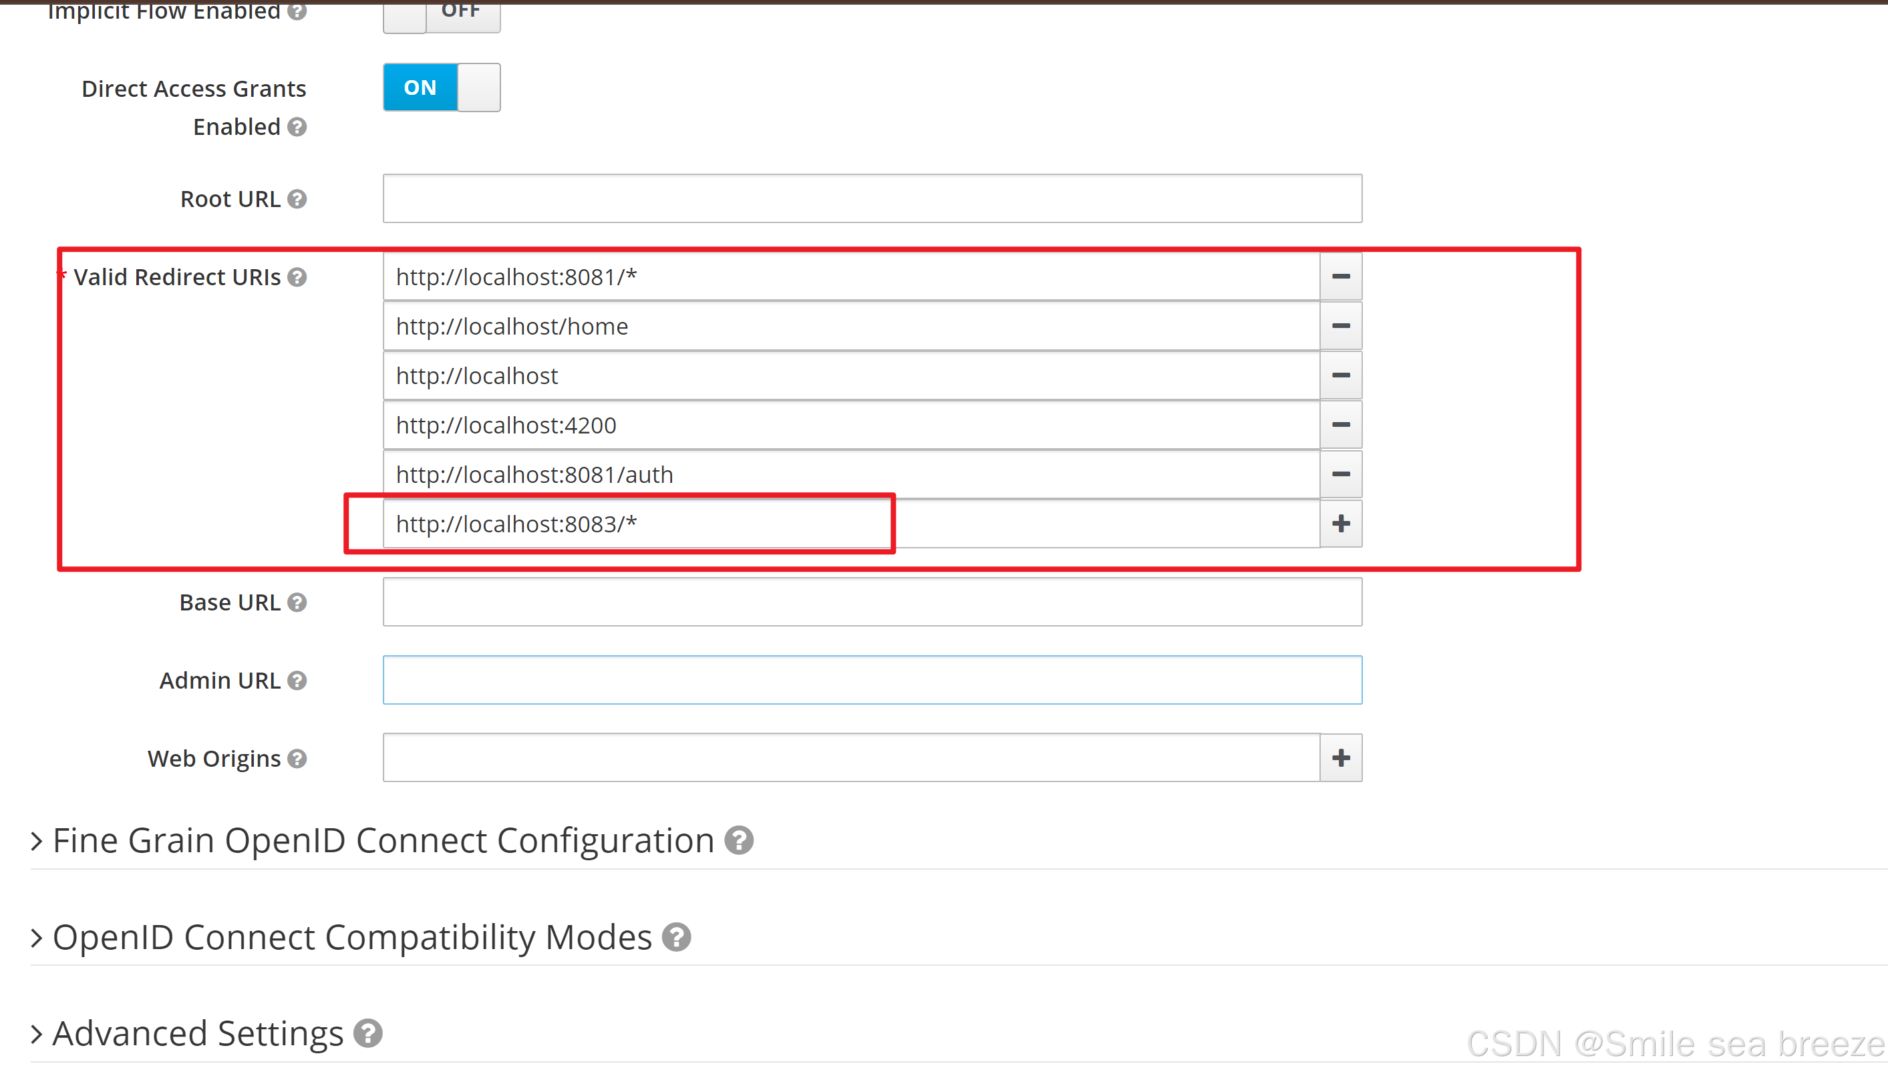Viewport: 1888px width, 1076px height.
Task: Expand OpenID Connect Compatibility Modes section
Action: [352, 937]
